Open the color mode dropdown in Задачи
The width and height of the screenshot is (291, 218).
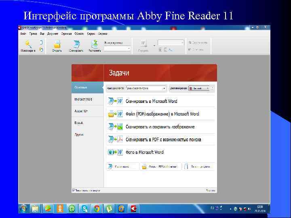point(199,88)
